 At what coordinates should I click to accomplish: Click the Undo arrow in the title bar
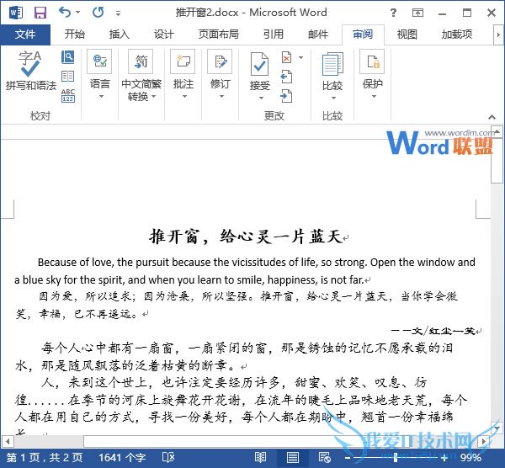pos(66,13)
